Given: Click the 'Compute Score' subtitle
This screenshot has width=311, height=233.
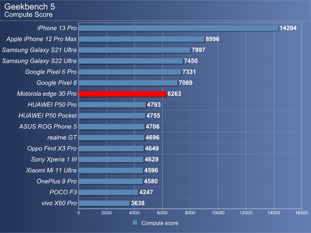Looking at the screenshot, I should pyautogui.click(x=29, y=14).
